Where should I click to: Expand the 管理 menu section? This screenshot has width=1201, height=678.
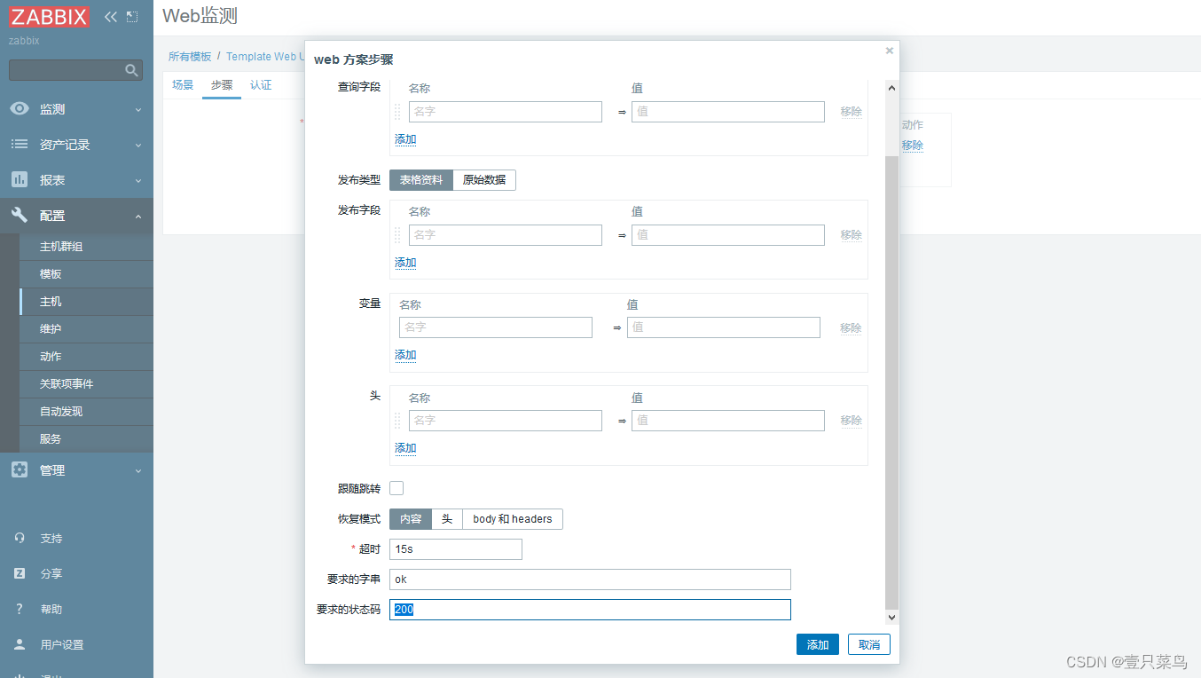click(x=138, y=470)
